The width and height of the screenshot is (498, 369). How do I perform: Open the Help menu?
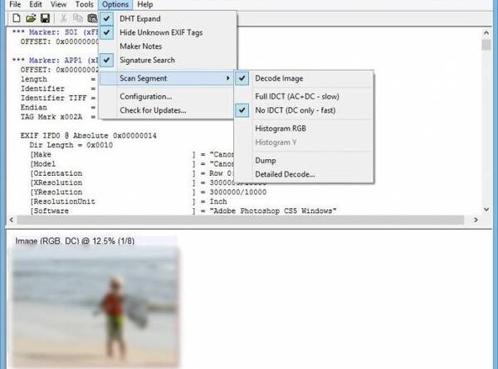tap(144, 4)
